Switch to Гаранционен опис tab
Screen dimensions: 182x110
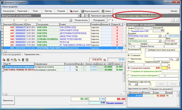point(32,54)
